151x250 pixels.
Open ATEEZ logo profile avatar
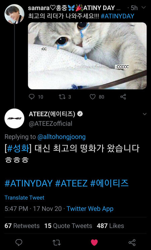pyautogui.click(x=14, y=118)
